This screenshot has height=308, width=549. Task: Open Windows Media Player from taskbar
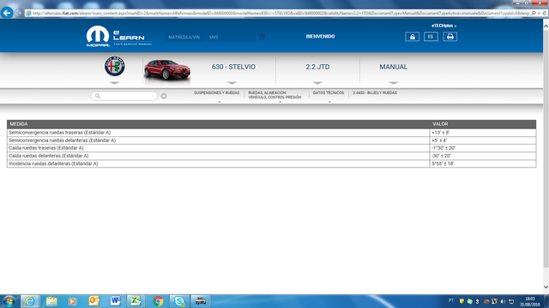tap(72, 301)
